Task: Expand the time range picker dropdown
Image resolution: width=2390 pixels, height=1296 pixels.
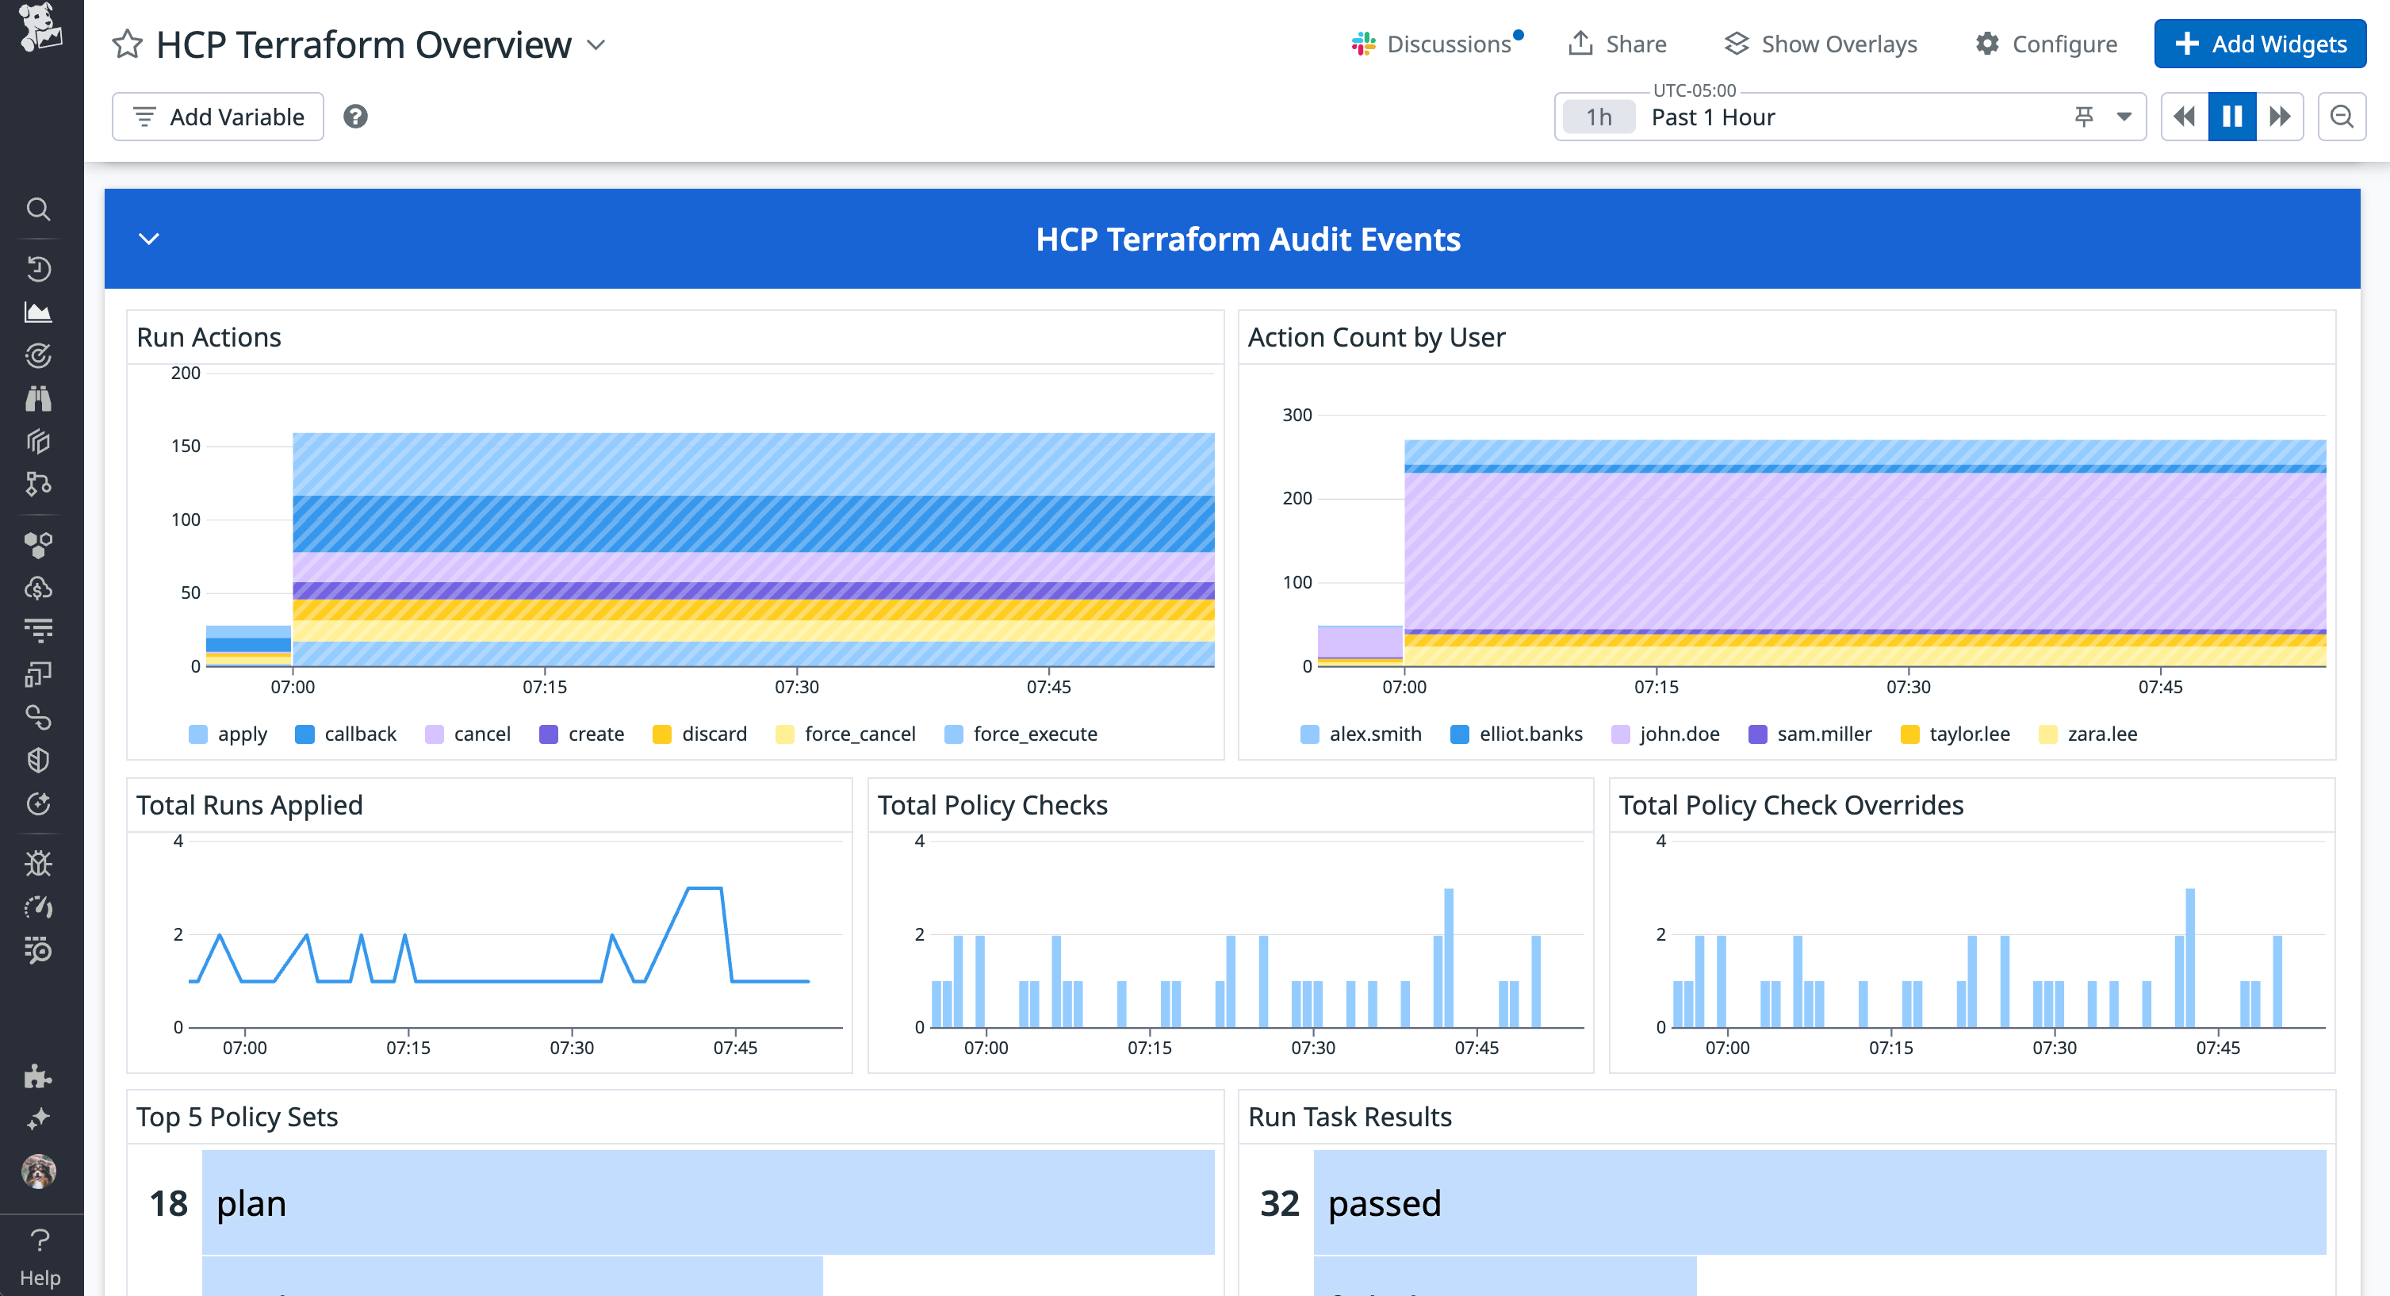Action: 2124,116
